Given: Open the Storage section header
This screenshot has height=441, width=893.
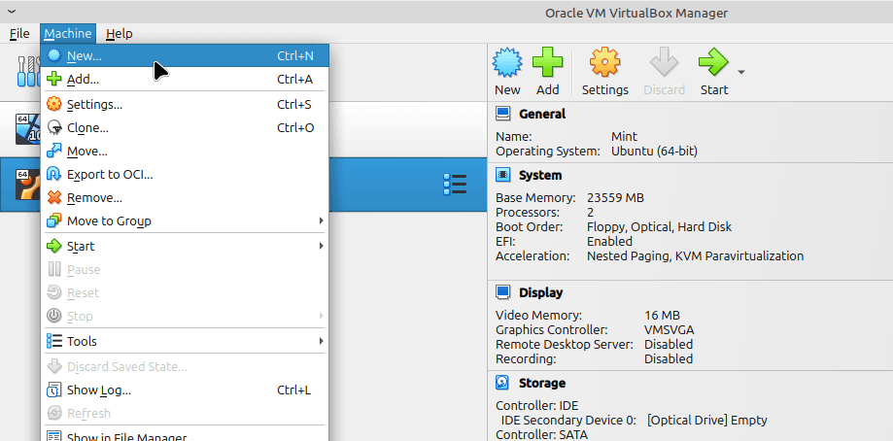Looking at the screenshot, I should (x=542, y=383).
